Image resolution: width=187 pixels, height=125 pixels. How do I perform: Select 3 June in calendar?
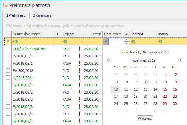coord(117,82)
